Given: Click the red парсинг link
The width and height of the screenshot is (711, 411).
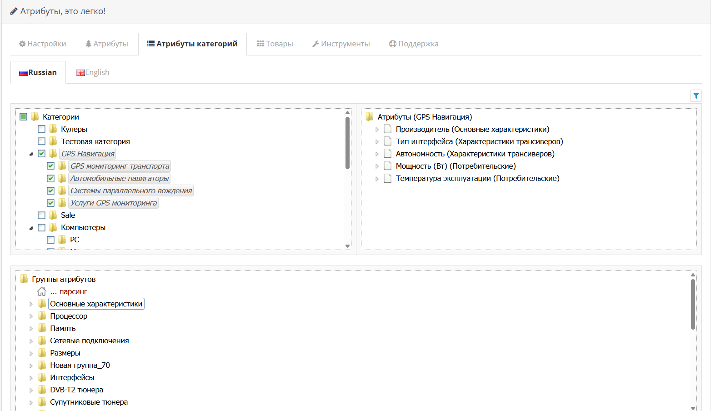Looking at the screenshot, I should pos(73,291).
